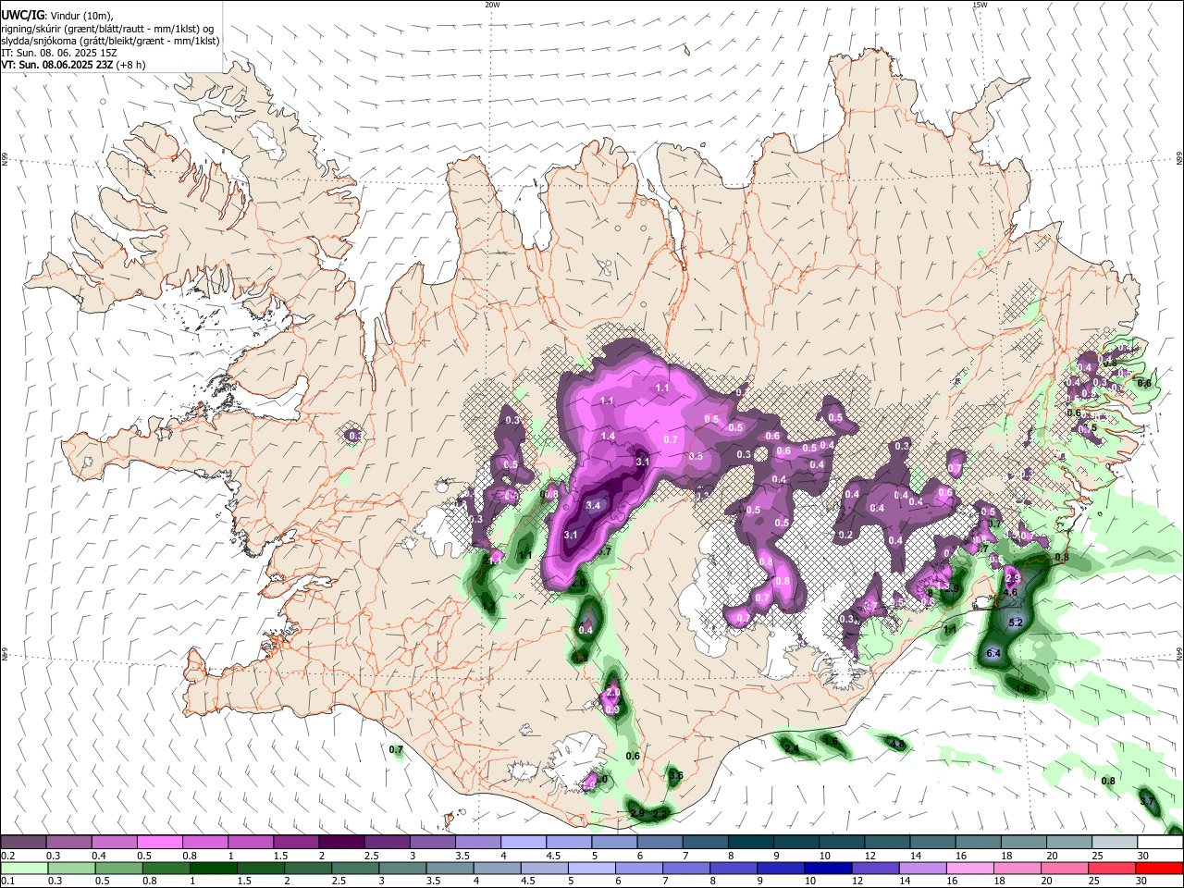Click the 4.8 rain value over southern sea
The image size is (1184, 888).
point(896,744)
